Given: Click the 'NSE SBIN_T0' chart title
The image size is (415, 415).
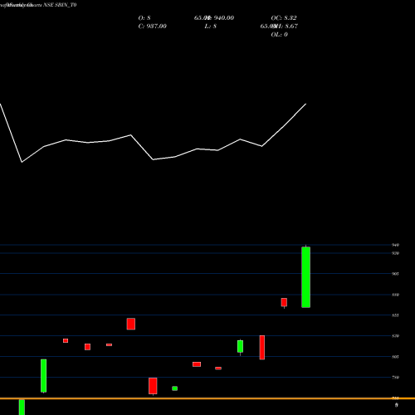Looking at the screenshot, I should (x=60, y=5).
